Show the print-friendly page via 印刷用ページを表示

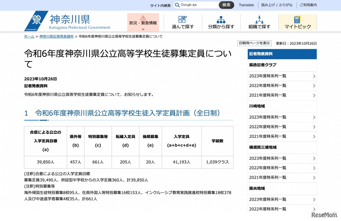tap(254, 43)
